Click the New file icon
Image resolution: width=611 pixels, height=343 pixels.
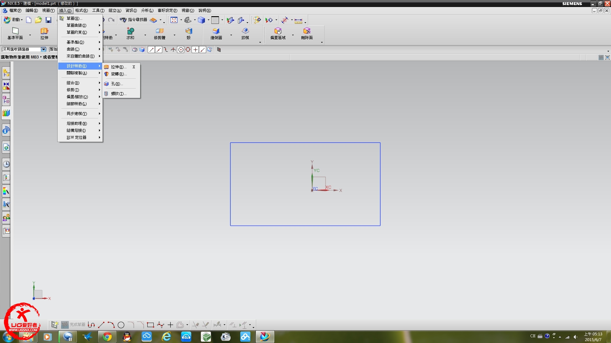click(x=29, y=20)
